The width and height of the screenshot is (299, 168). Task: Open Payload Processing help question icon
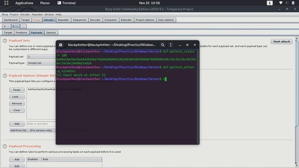pos(5,146)
